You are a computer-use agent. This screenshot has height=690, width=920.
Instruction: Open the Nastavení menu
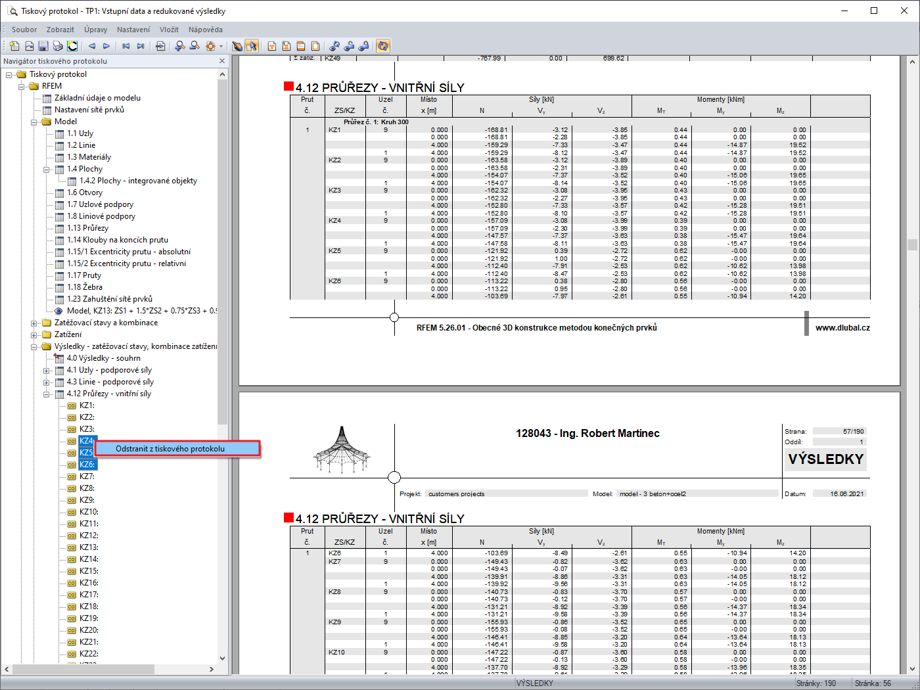click(x=133, y=30)
